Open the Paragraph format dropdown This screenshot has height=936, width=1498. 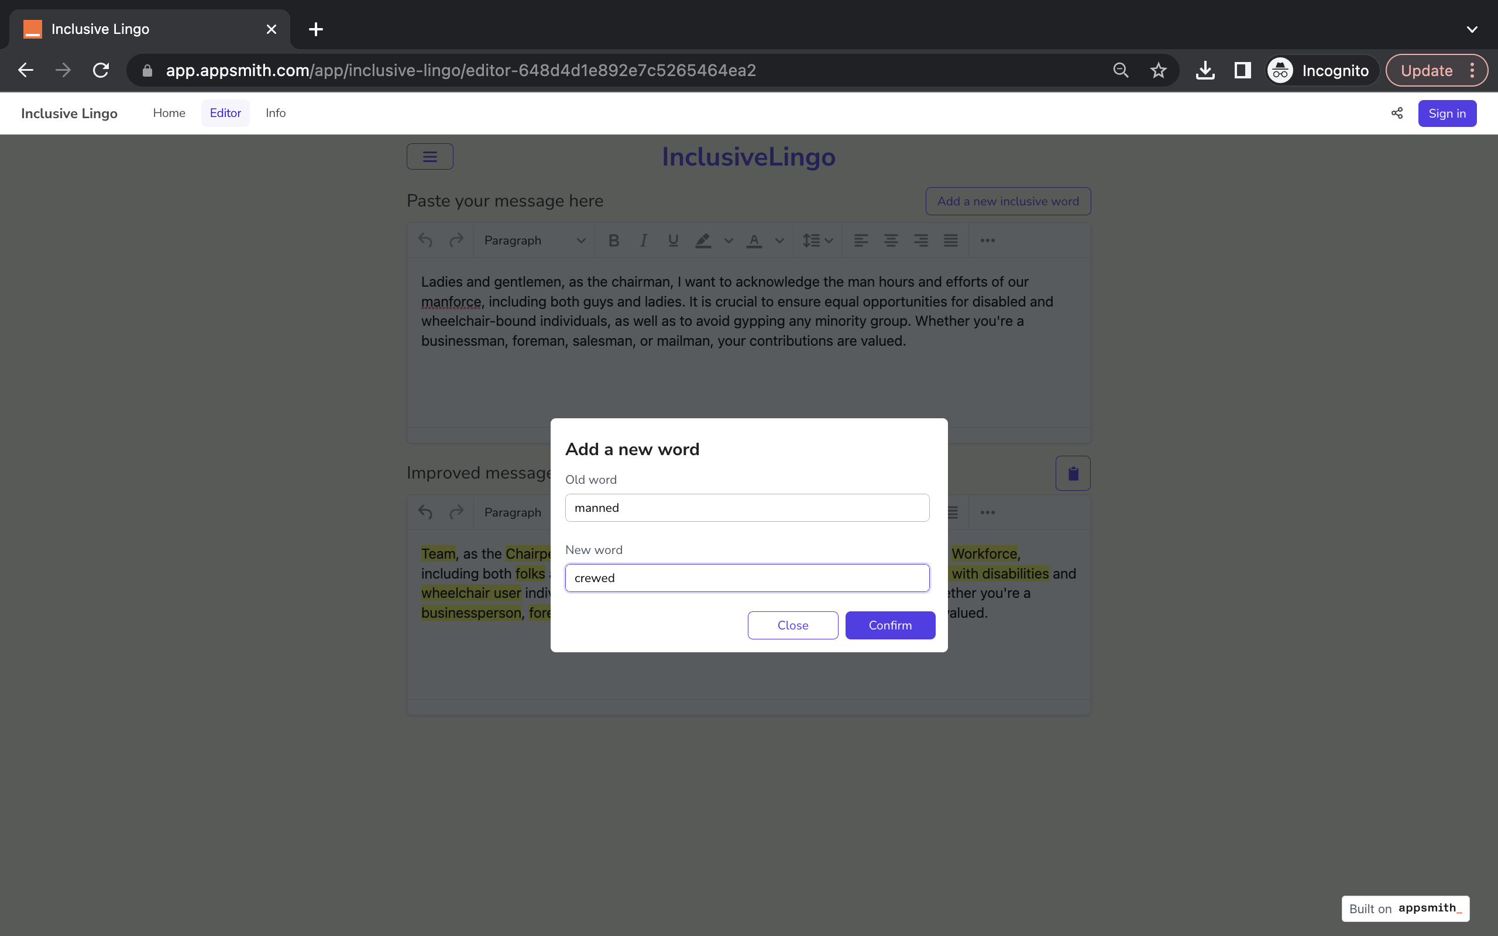pos(534,241)
